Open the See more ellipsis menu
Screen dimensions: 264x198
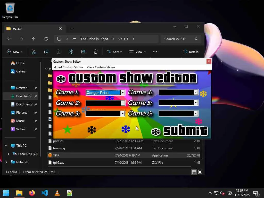click(x=155, y=52)
